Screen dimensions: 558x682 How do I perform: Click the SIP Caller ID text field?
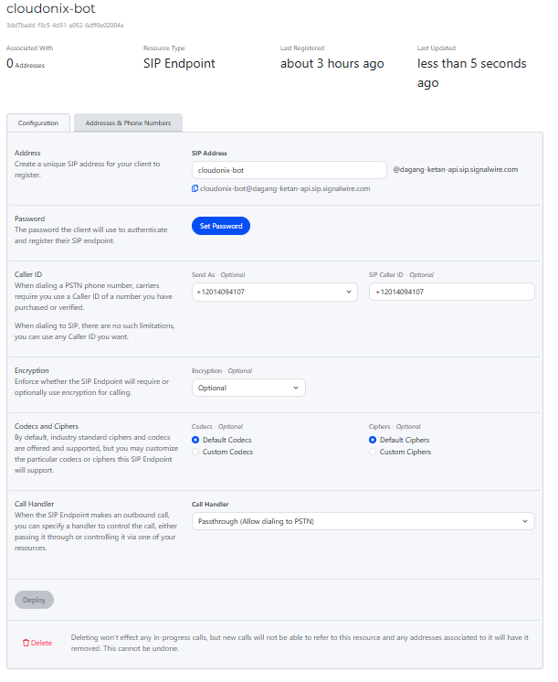point(451,292)
